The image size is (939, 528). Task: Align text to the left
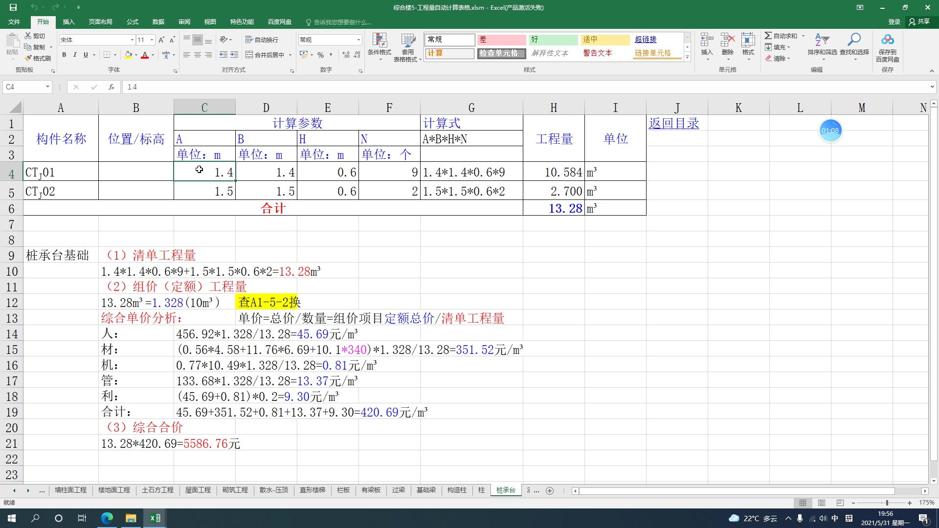pos(187,55)
